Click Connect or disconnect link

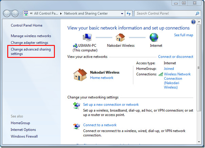pos(175,57)
